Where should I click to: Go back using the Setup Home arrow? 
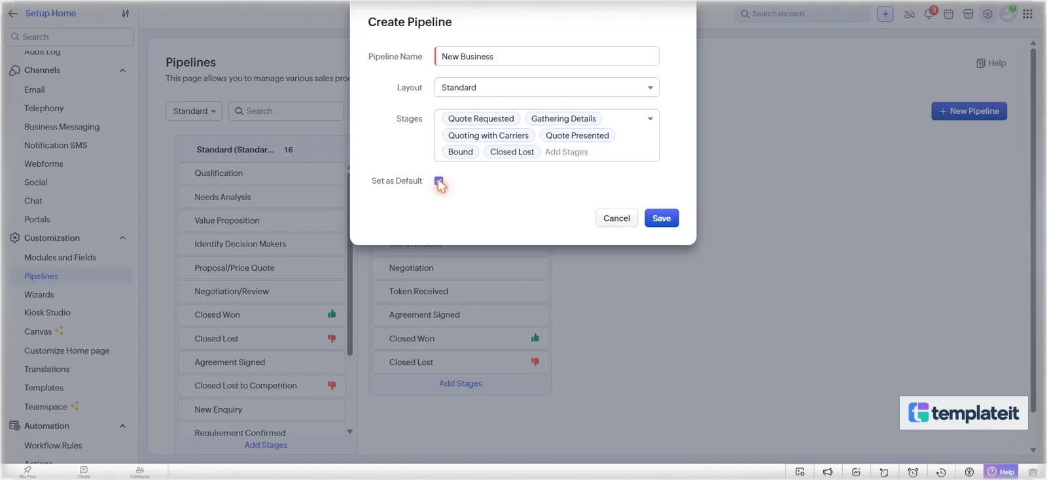coord(12,13)
